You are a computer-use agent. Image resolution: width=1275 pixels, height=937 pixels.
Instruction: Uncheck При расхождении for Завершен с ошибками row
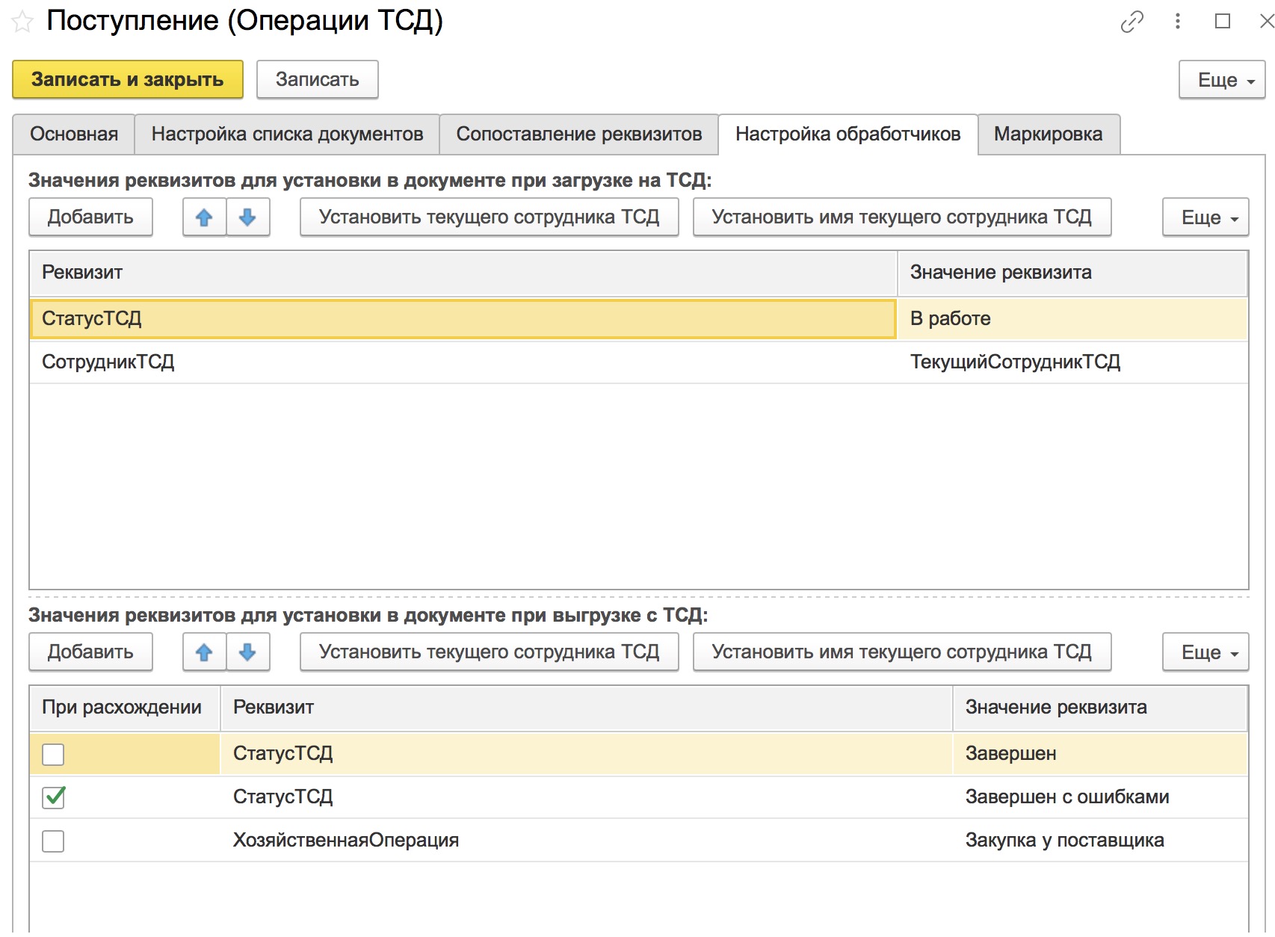tap(53, 797)
